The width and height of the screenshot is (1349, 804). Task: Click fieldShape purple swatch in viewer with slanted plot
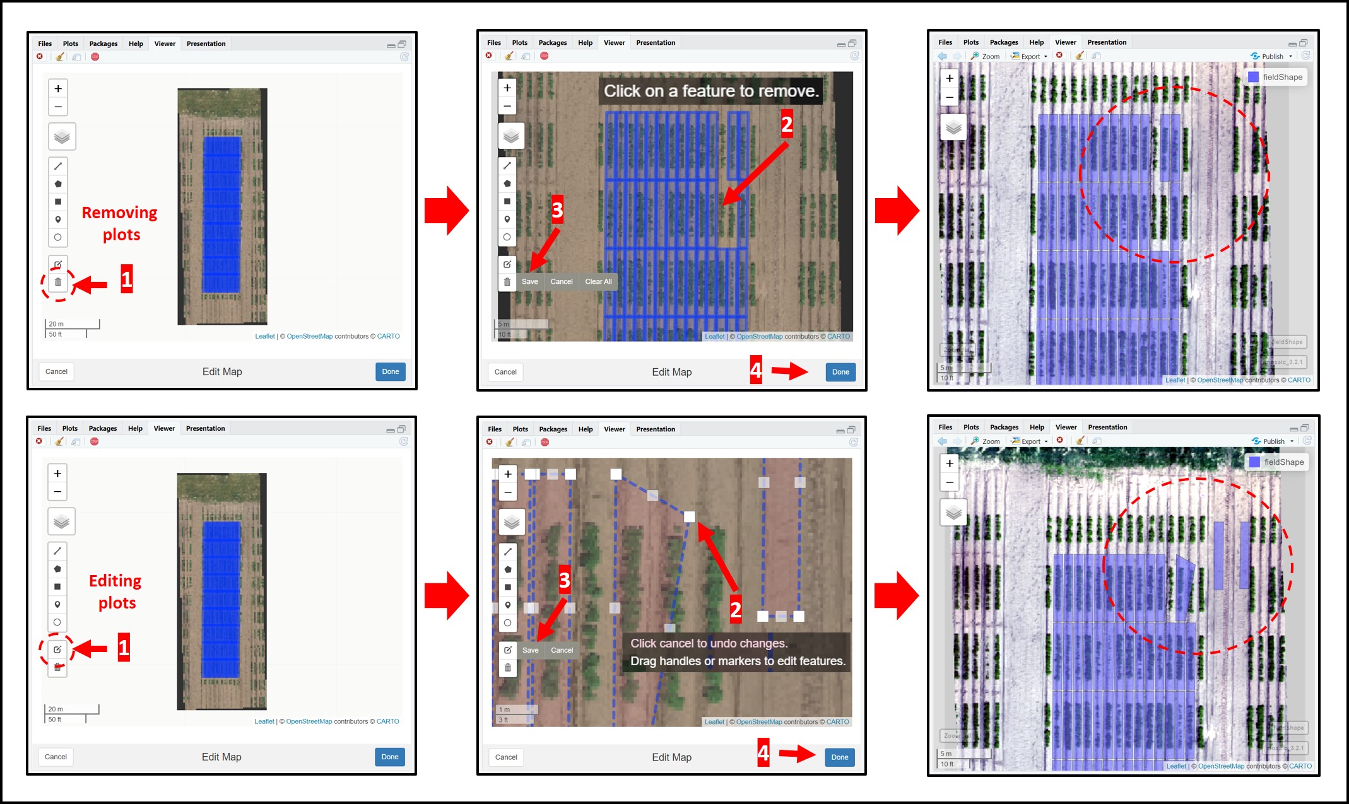click(1255, 462)
